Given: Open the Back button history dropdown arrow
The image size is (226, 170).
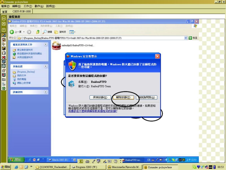Looking at the screenshot, I should 24,32.
